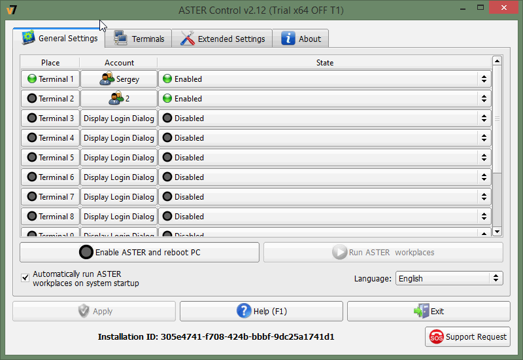Switch to the General Settings tab
Viewport: 523px width, 360px height.
pos(59,38)
